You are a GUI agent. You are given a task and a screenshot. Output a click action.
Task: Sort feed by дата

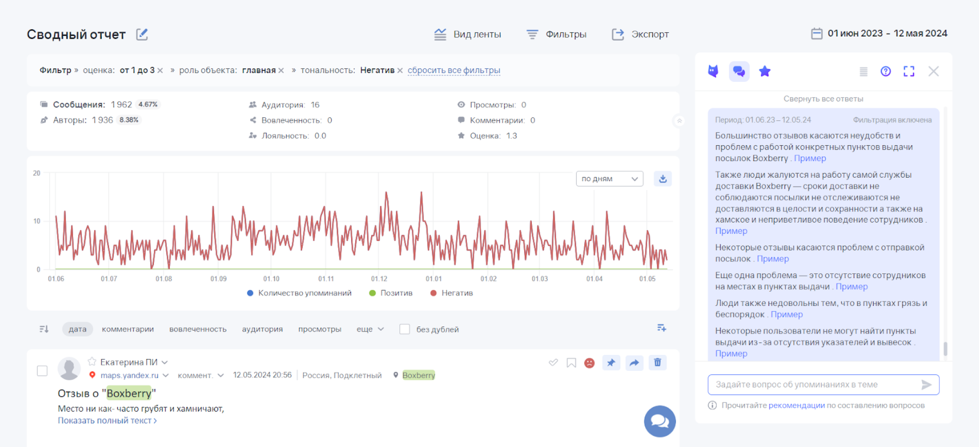(x=77, y=329)
